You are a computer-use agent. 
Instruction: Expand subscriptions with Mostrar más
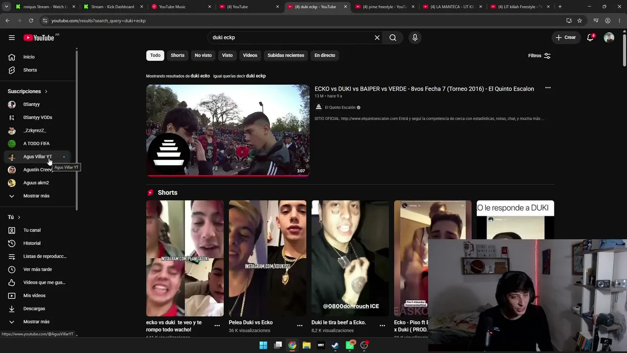pos(38,196)
